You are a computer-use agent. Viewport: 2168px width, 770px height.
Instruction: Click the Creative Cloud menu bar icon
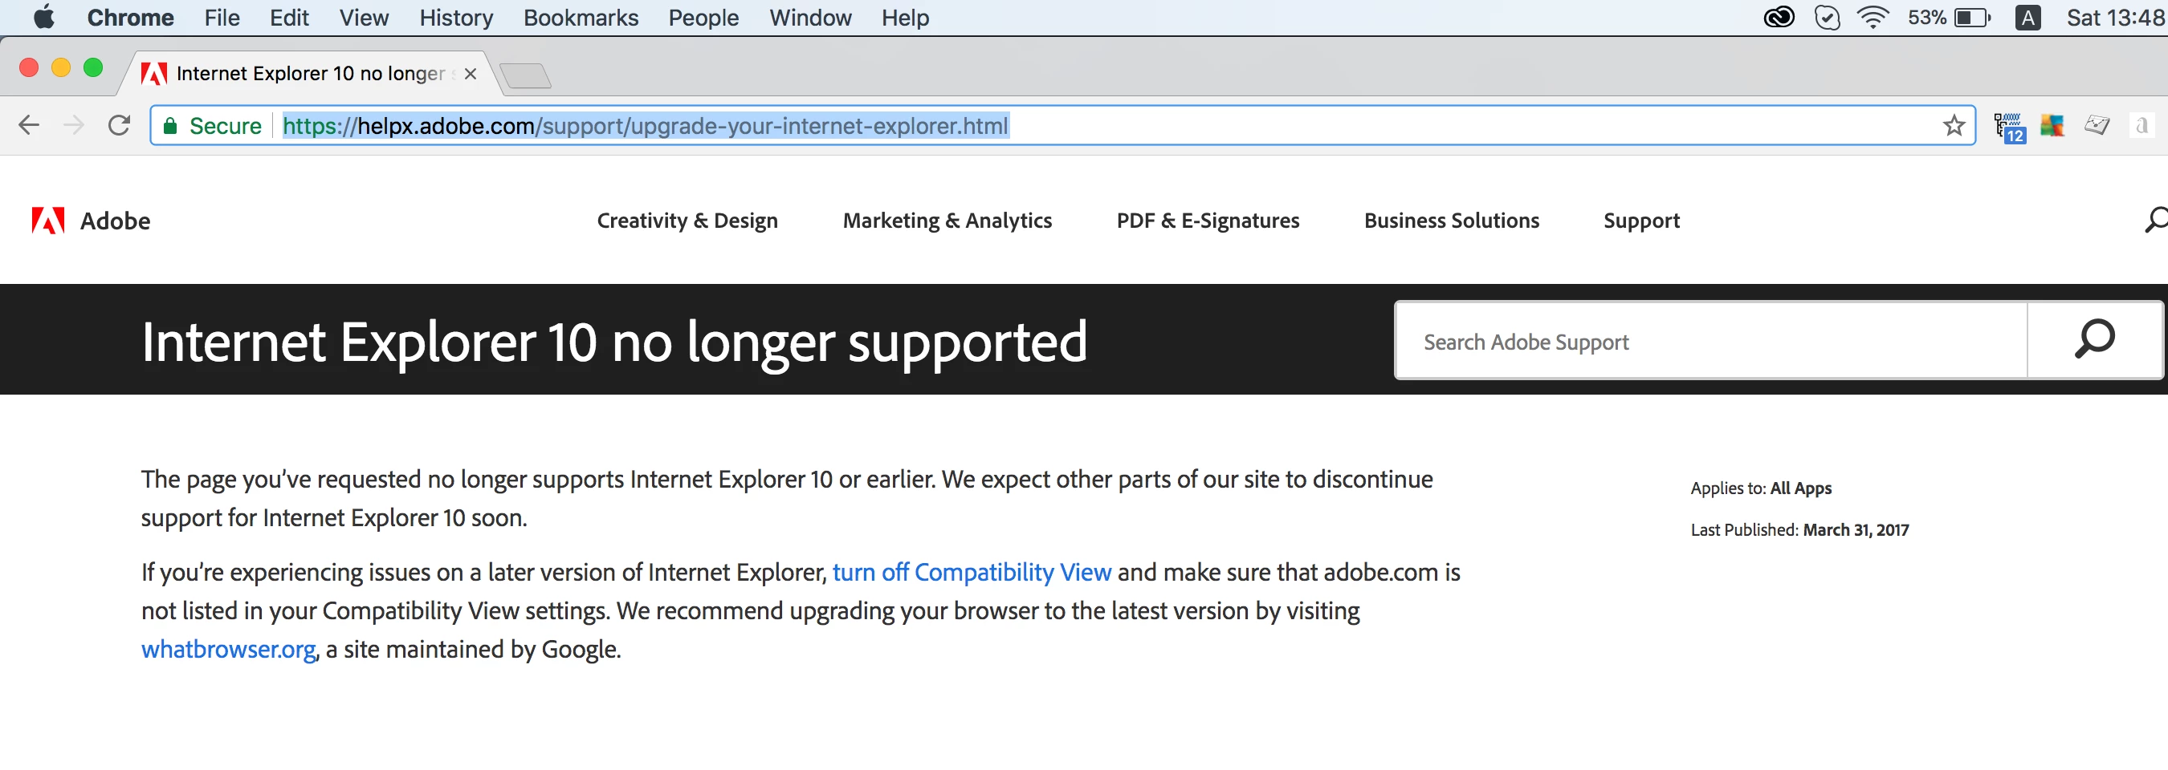(x=1779, y=18)
